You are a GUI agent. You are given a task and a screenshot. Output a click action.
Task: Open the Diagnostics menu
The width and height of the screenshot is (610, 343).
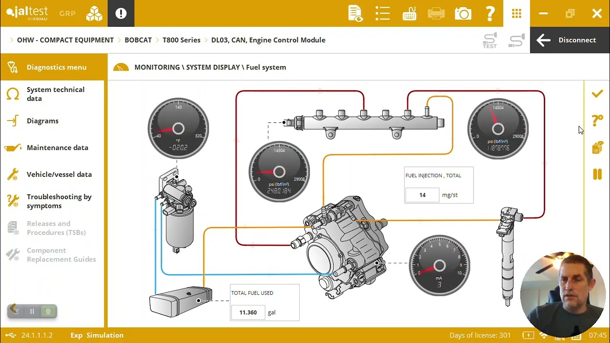coord(54,67)
